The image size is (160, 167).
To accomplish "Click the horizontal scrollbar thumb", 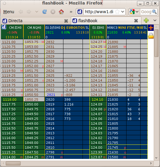I will [13, 163].
